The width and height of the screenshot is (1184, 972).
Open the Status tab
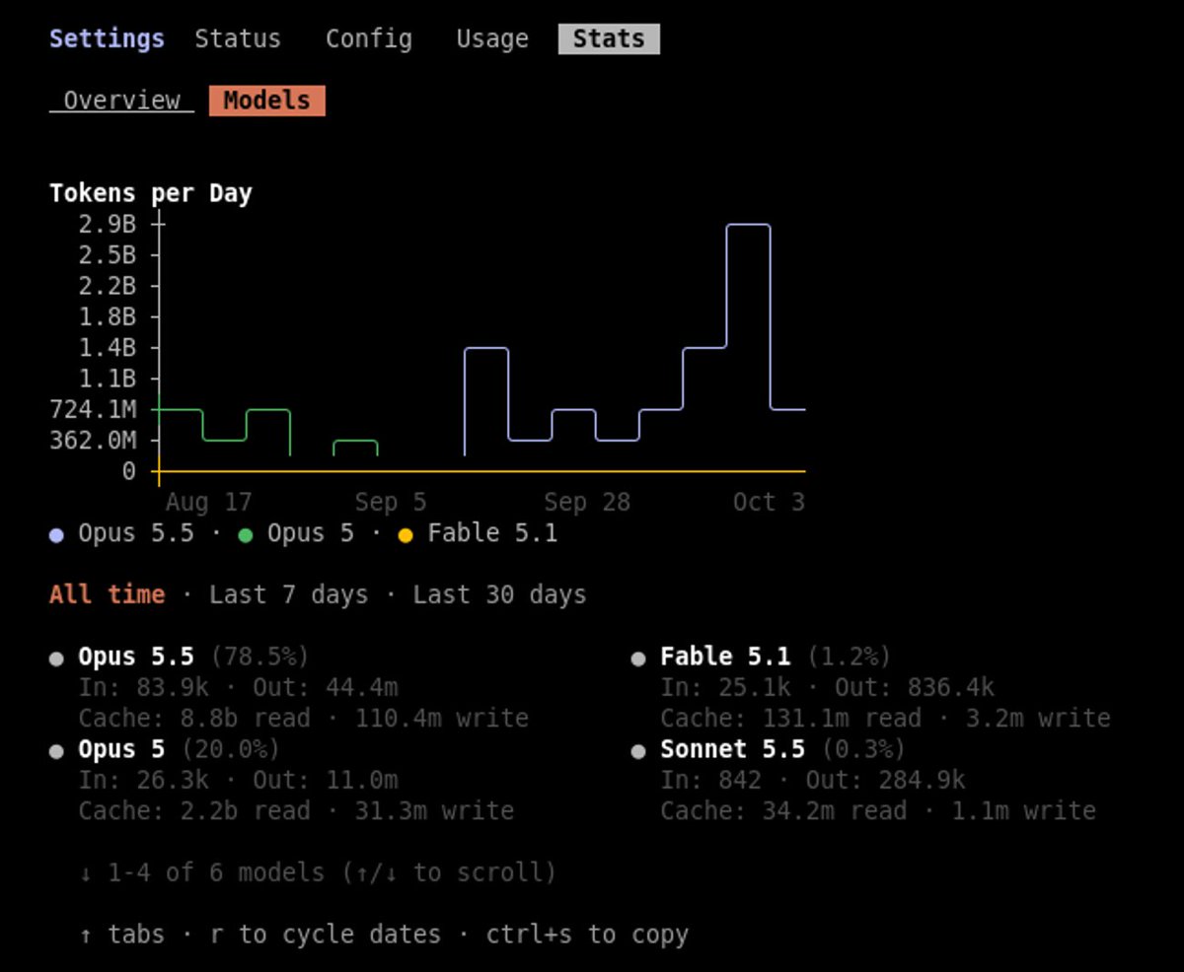tap(238, 39)
